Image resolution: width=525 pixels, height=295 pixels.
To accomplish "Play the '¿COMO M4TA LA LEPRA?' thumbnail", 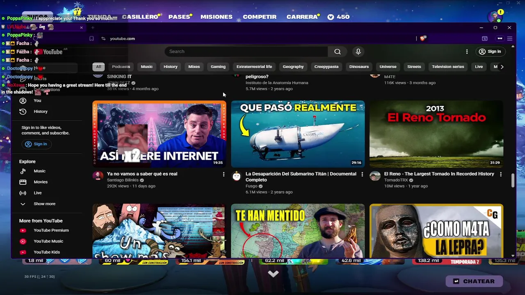I will pos(436,231).
